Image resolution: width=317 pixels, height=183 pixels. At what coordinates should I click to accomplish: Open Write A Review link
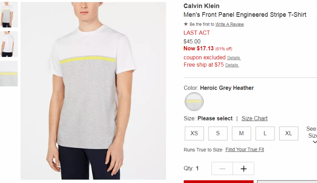(230, 24)
